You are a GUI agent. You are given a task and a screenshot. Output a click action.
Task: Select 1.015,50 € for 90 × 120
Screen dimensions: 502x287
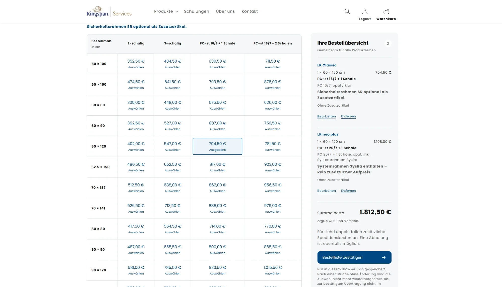coord(273,270)
